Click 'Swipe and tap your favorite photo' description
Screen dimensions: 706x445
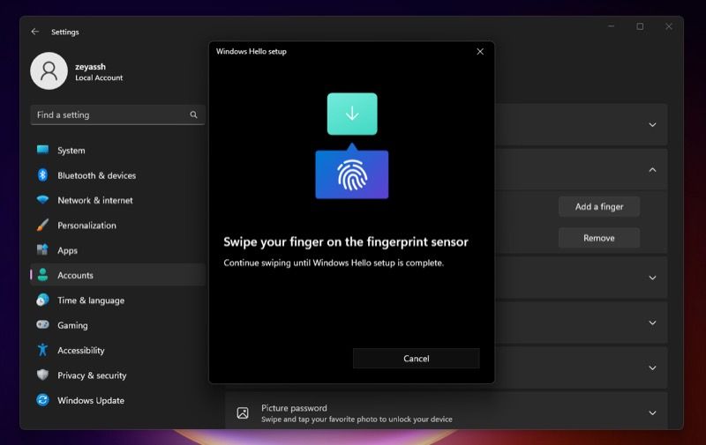[x=357, y=419]
